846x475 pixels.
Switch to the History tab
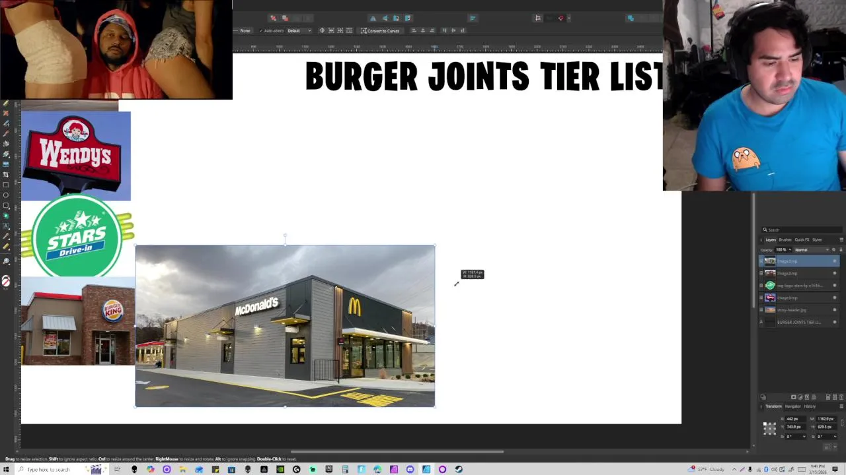click(810, 406)
